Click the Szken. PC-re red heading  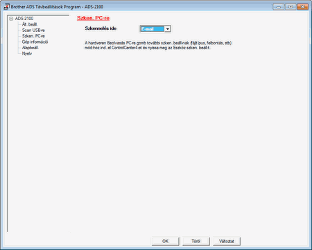[93, 18]
